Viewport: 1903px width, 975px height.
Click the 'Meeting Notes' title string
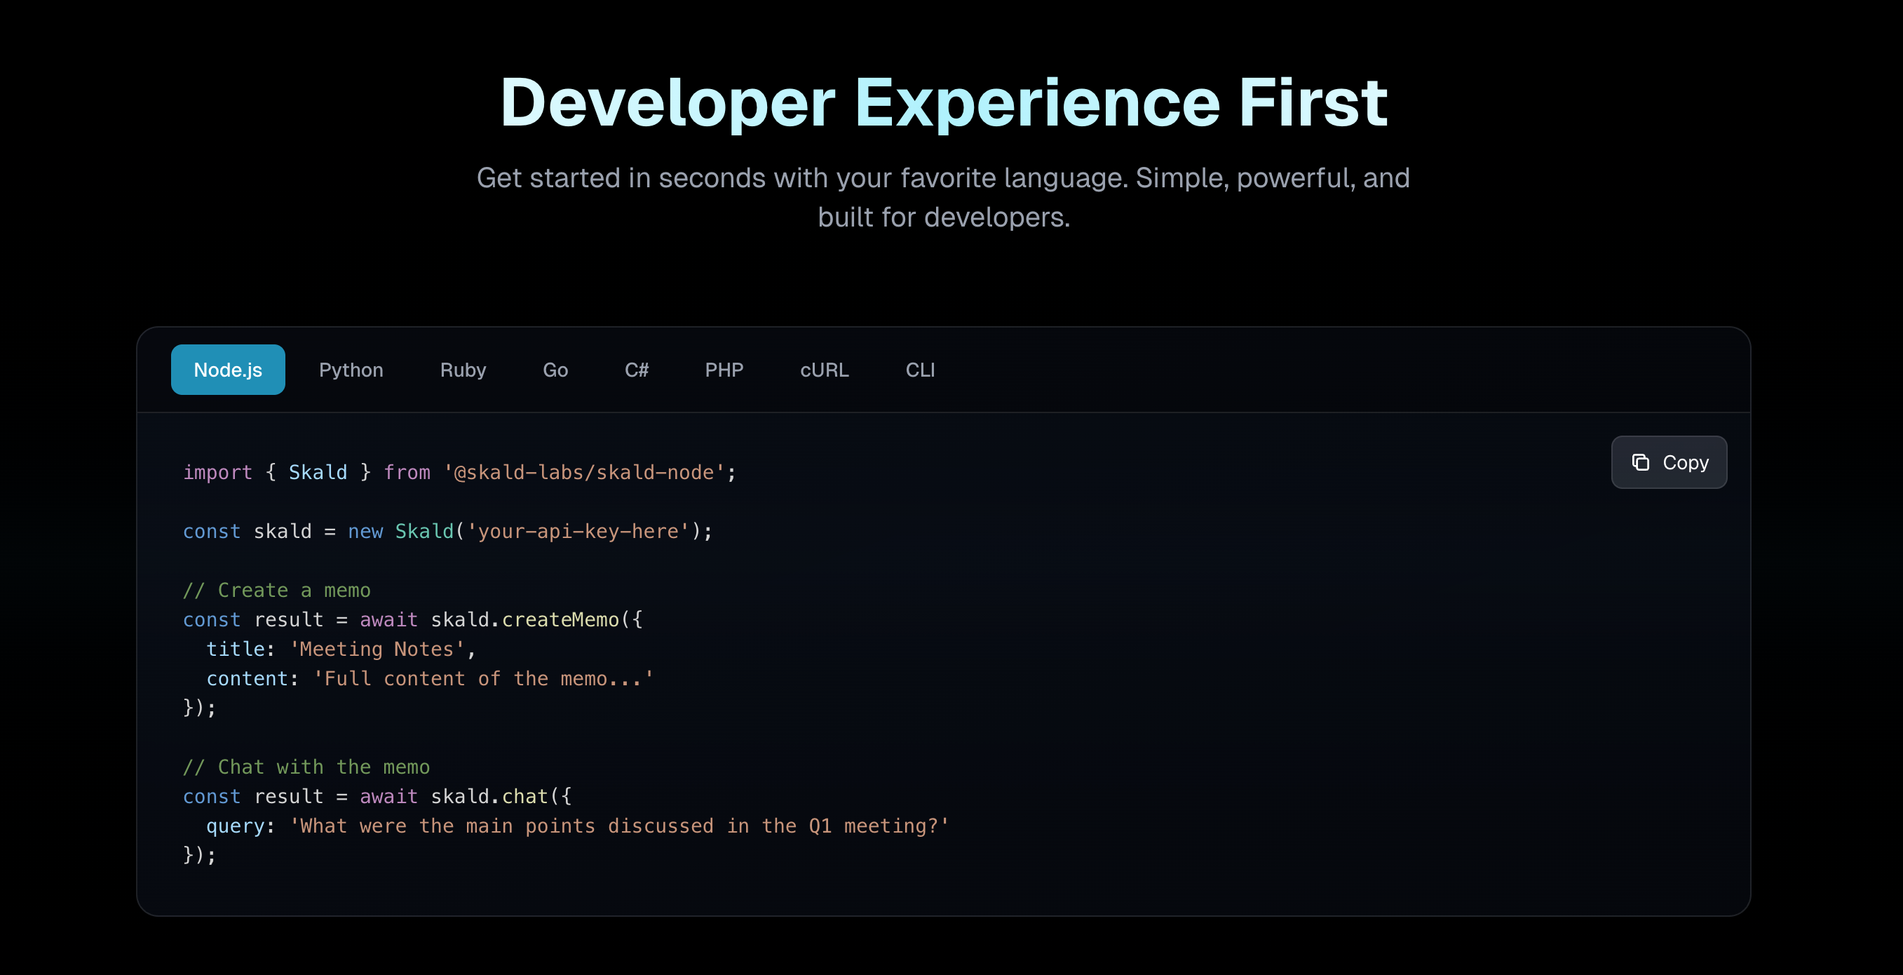point(377,649)
